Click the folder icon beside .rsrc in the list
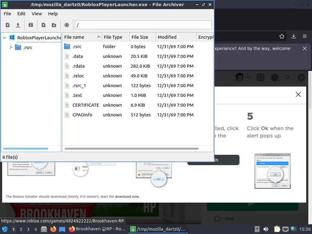The width and height of the screenshot is (312, 234). [x=67, y=47]
